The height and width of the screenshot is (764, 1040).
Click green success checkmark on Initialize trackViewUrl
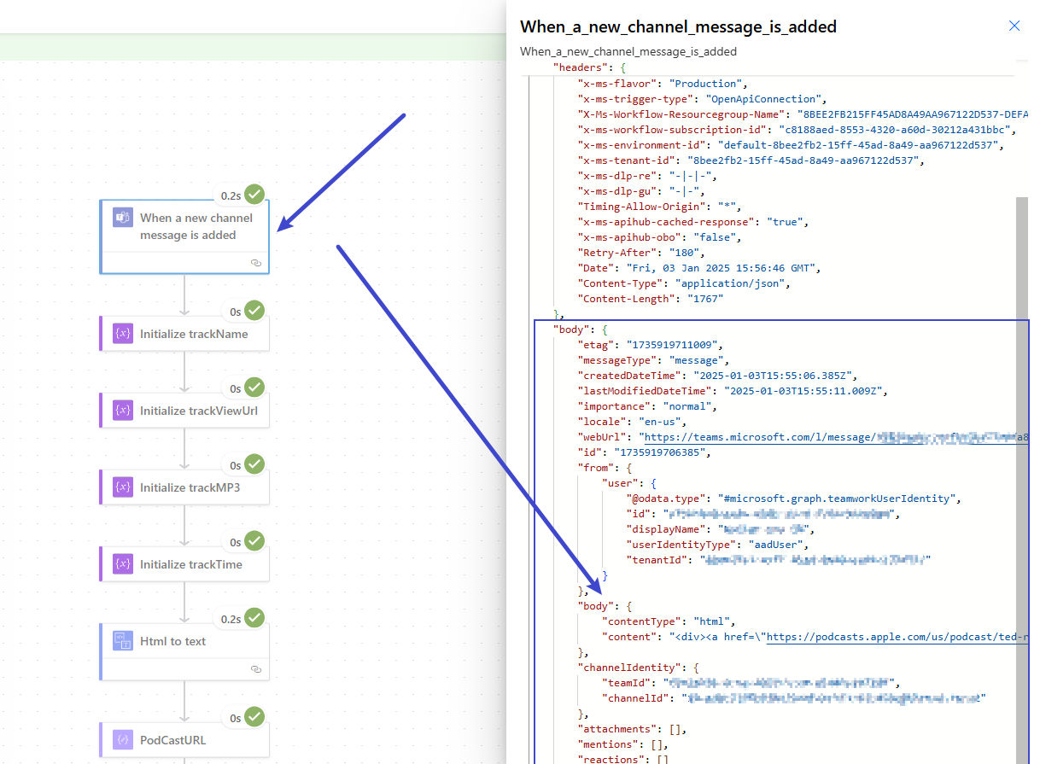(254, 388)
